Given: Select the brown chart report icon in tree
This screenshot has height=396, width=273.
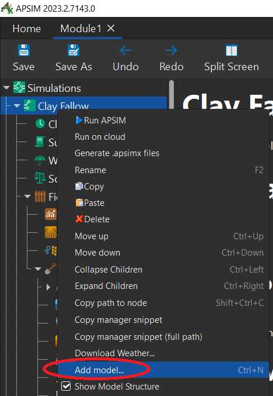Looking at the screenshot, I should pyautogui.click(x=51, y=214).
